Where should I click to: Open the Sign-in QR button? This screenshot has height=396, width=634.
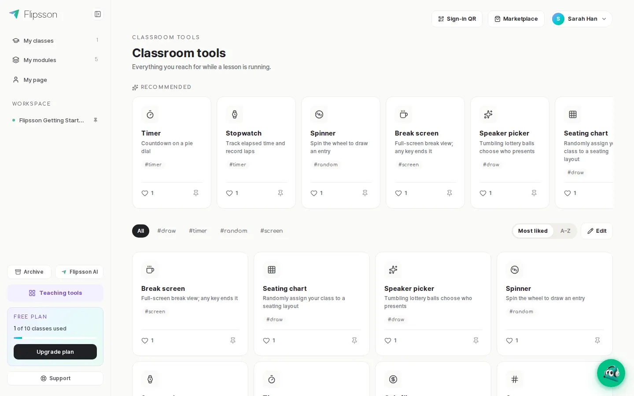[x=457, y=19]
